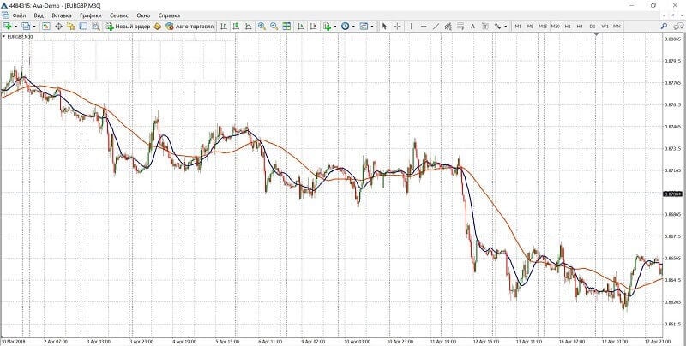
Task: Switch timeframe to D1
Action: coord(593,27)
